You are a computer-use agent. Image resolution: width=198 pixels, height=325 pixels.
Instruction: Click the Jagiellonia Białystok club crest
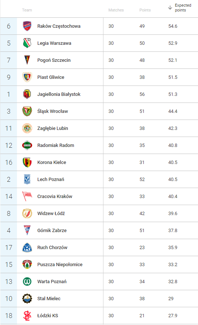coord(27,94)
